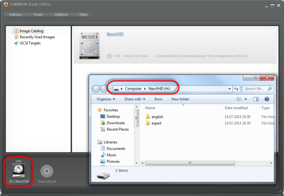This screenshot has width=284, height=196.
Task: Click Computer in the address breadcrumb
Action: point(133,89)
